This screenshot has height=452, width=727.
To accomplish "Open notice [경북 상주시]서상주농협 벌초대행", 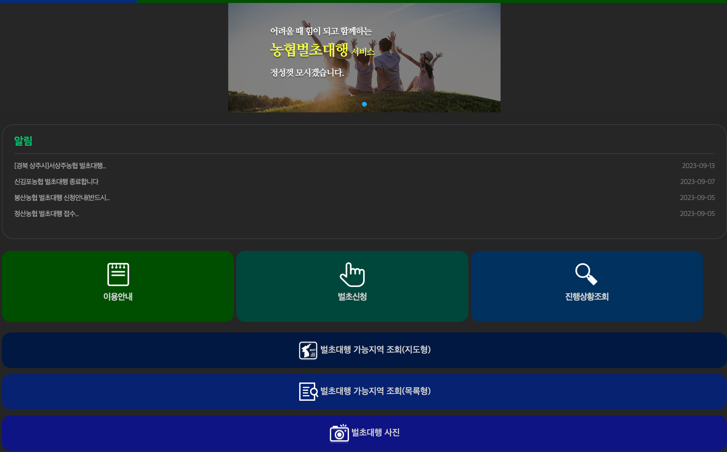I will point(60,166).
